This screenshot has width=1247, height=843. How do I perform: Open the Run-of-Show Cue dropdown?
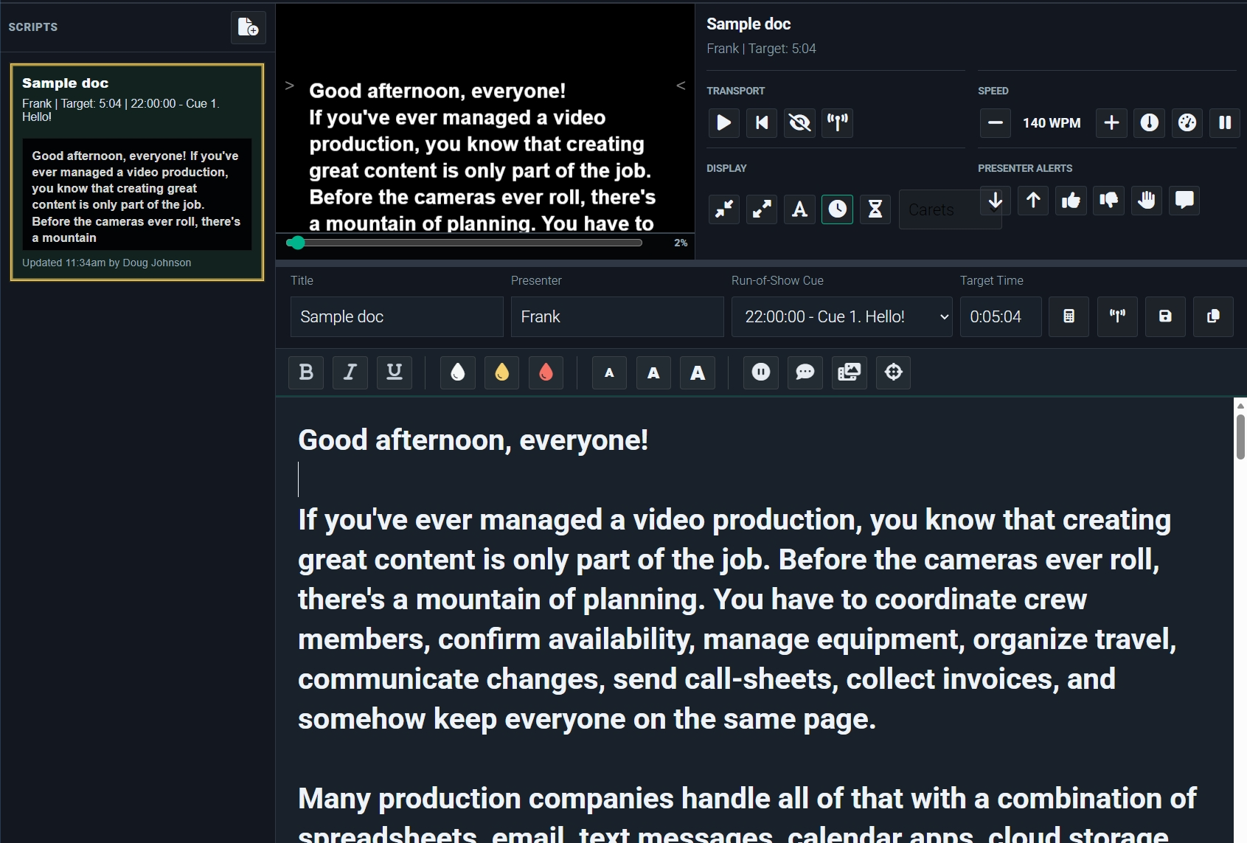(841, 316)
